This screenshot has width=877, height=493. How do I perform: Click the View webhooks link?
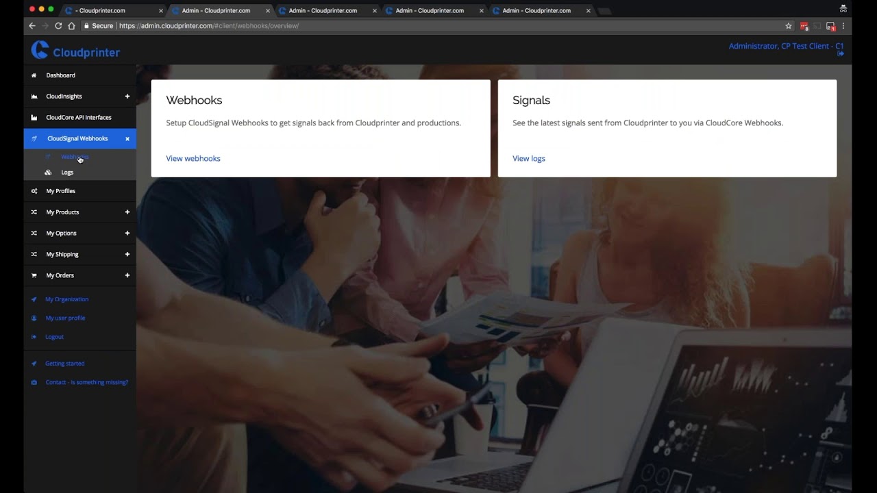193,158
